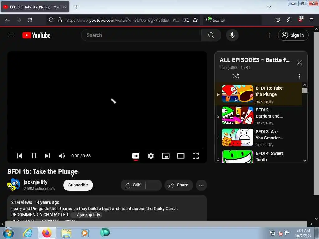Click the Firefox Search box
Screen dimensions: 319x239
click(x=232, y=20)
